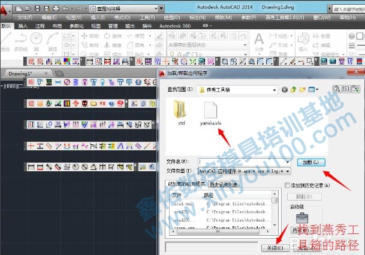The image size is (365, 255).
Task: Click the add-to-favorites icon at dialog top right
Action: [x=355, y=89]
